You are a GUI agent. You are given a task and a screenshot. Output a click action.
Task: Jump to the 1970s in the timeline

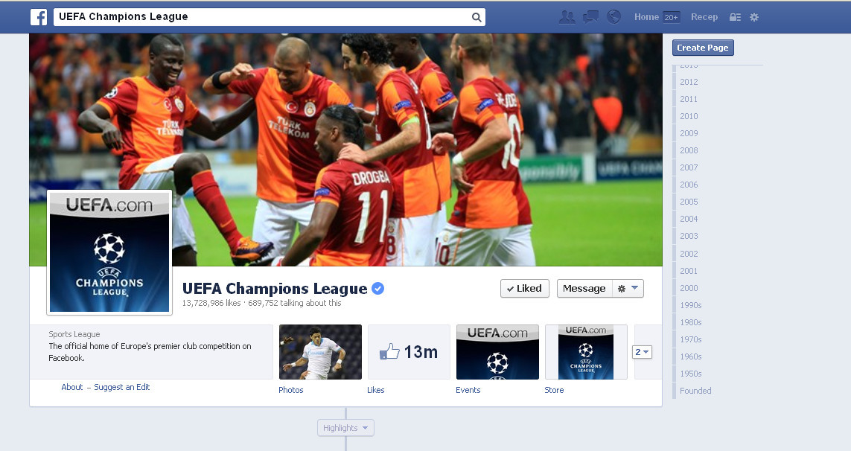[x=691, y=339]
